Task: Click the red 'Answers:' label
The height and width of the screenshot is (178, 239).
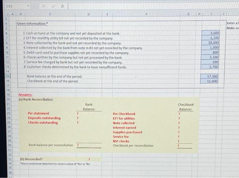Action: tap(26, 95)
